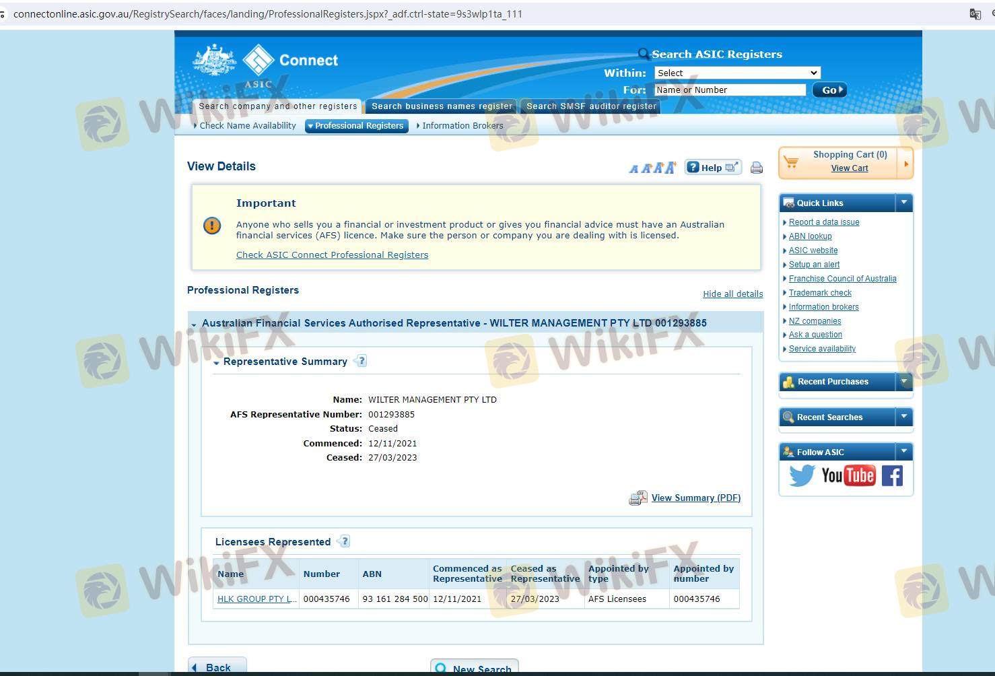Viewport: 995px width, 676px height.
Task: Open the YouTube follow icon
Action: (x=848, y=476)
